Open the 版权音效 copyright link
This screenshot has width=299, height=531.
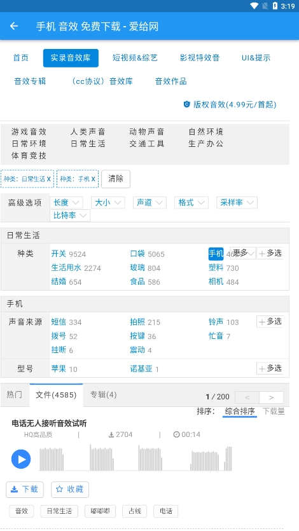(230, 104)
